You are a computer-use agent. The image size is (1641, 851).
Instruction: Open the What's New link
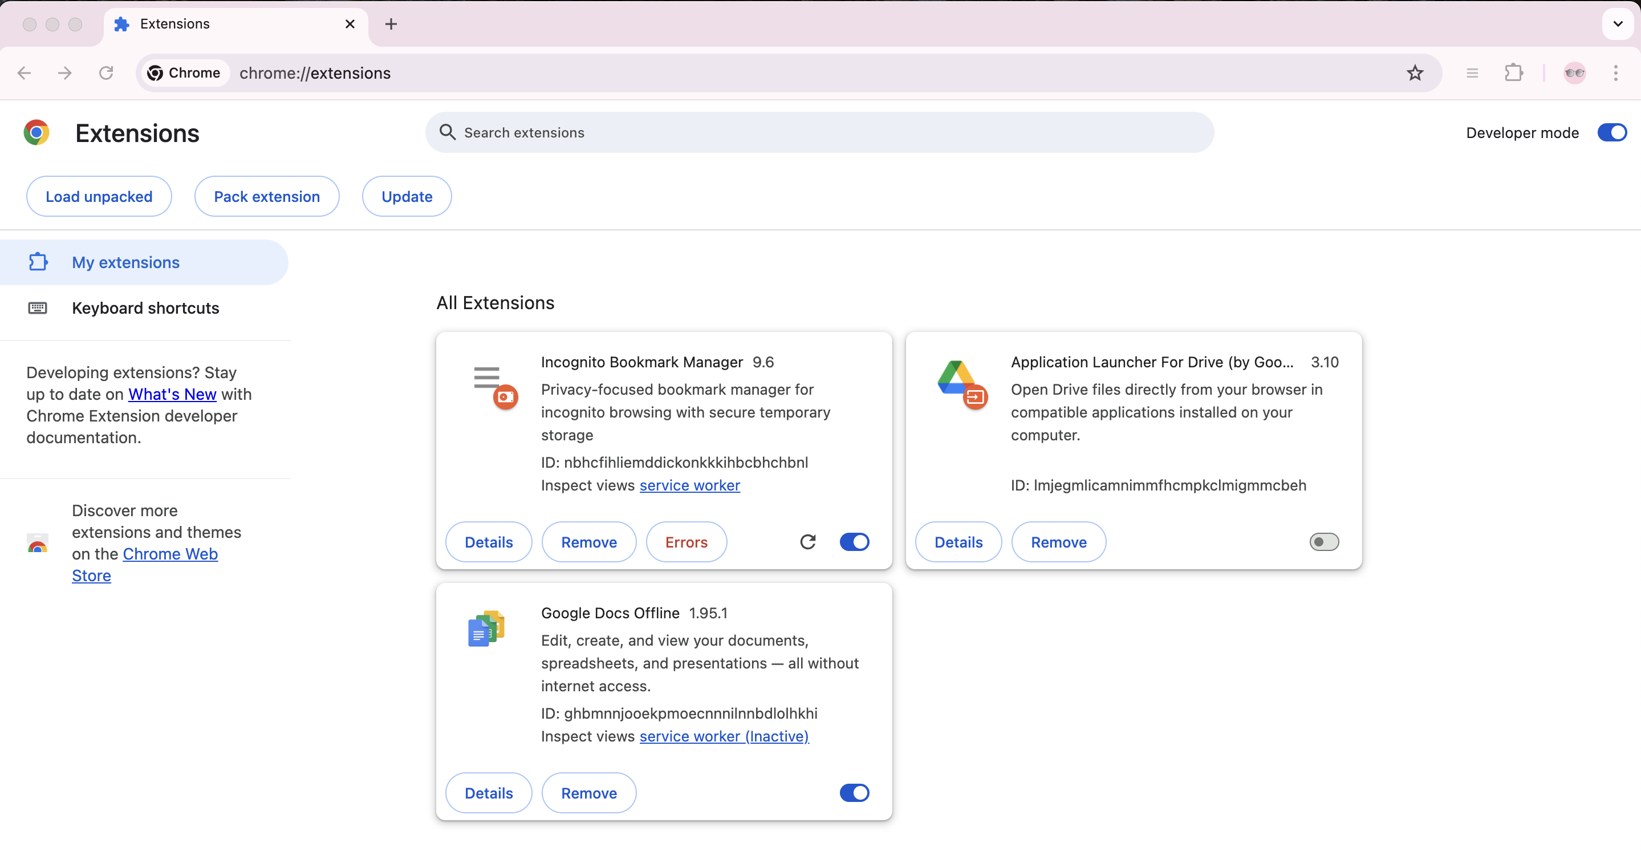coord(173,394)
